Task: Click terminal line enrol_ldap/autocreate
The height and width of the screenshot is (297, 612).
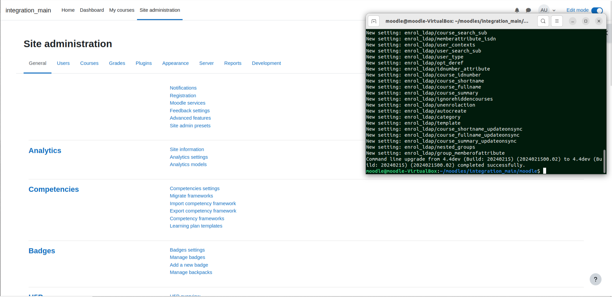Action: click(x=416, y=111)
